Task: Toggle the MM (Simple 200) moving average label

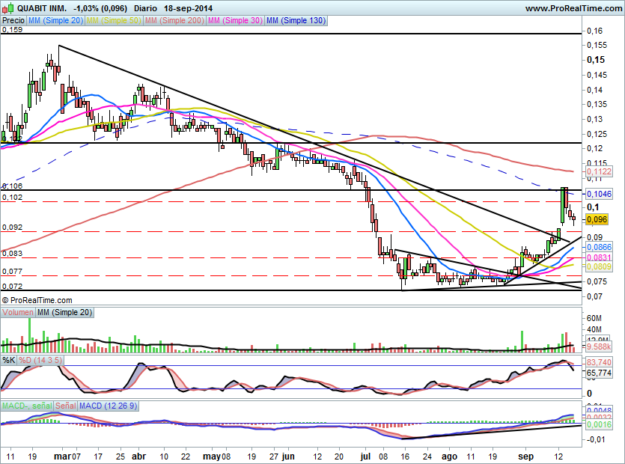Action: coord(175,21)
